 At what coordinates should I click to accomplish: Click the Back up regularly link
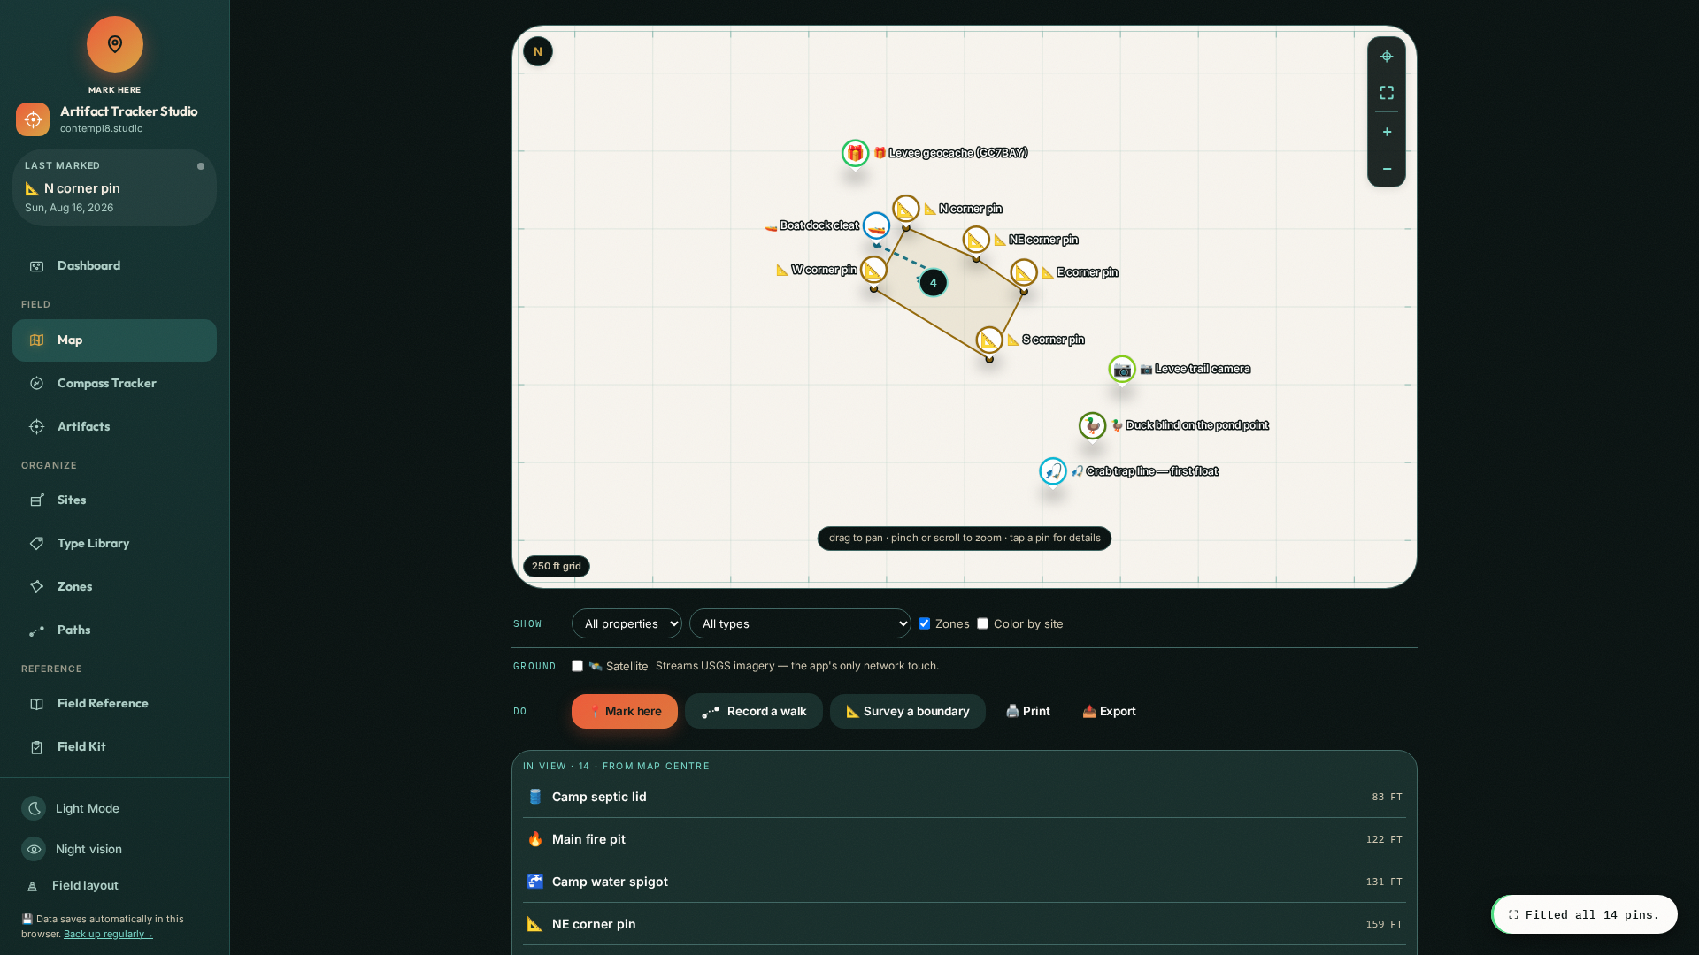pos(108,934)
